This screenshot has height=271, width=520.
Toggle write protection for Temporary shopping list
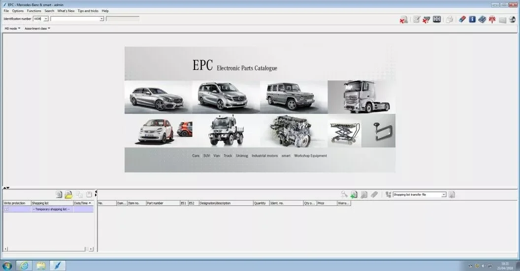pyautogui.click(x=6, y=209)
